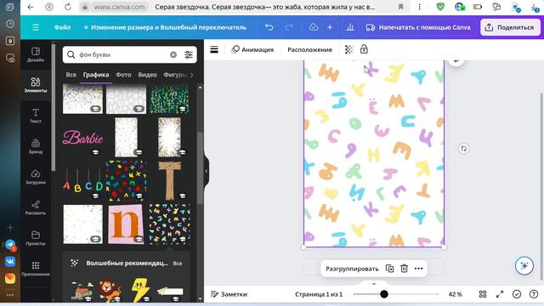Click Разгруппировать to ungroup
This screenshot has width=544, height=306.
[x=352, y=269]
